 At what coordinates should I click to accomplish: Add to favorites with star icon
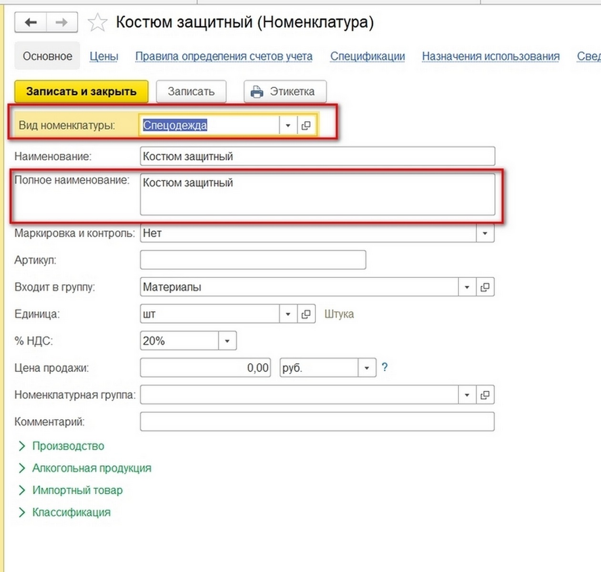tap(98, 22)
